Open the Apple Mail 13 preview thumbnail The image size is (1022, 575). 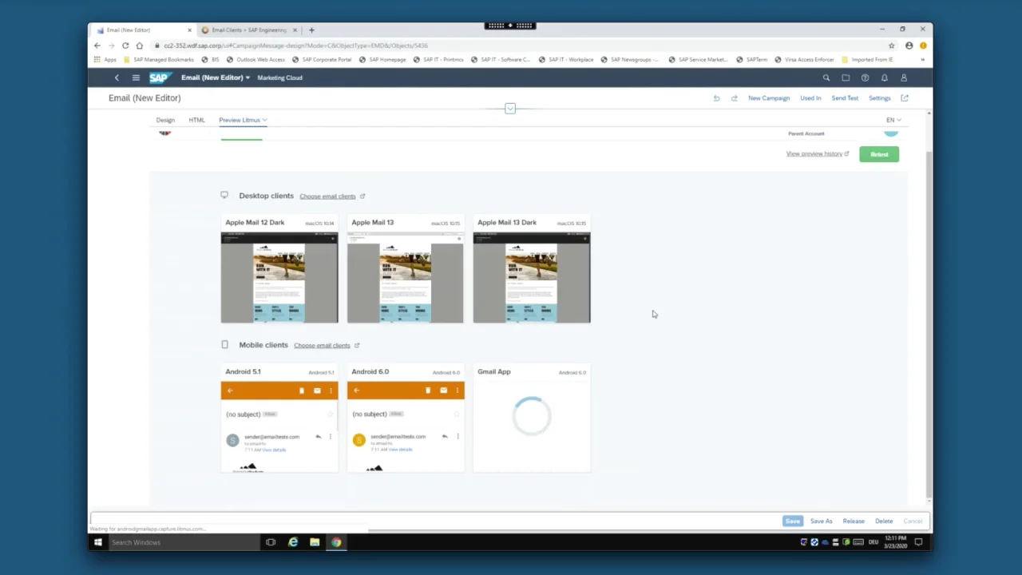click(x=405, y=278)
